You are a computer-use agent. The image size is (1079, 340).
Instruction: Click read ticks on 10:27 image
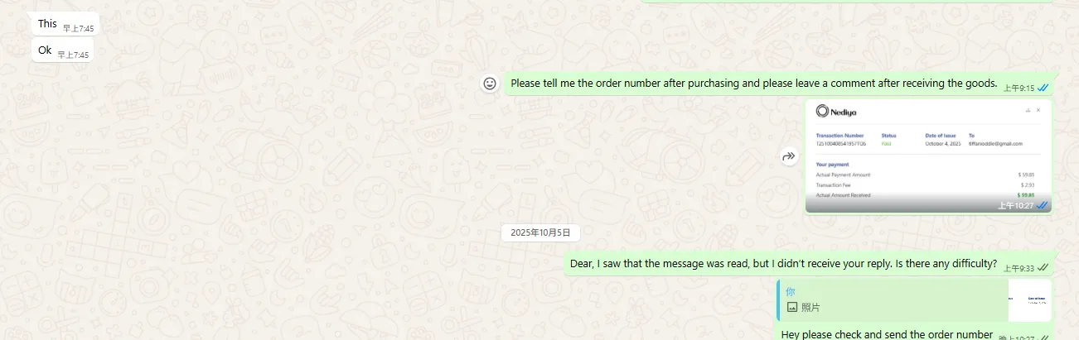pos(1043,205)
